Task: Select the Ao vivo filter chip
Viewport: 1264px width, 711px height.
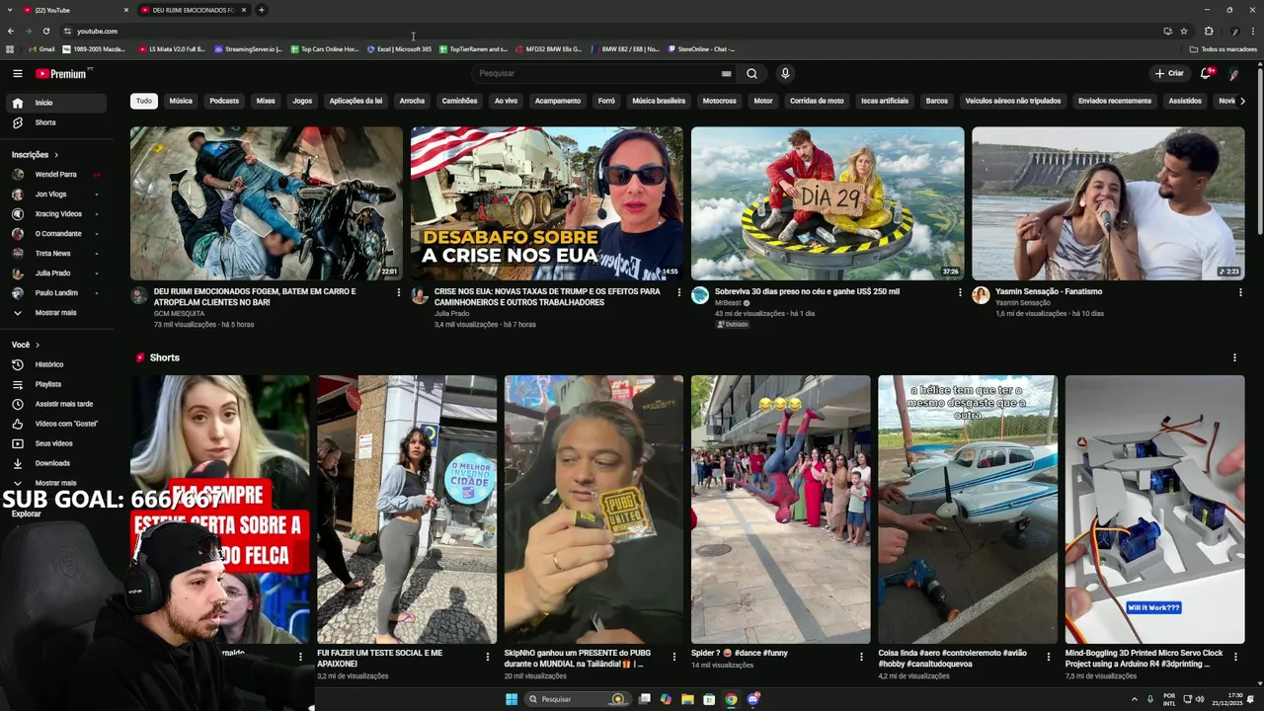Action: (506, 101)
